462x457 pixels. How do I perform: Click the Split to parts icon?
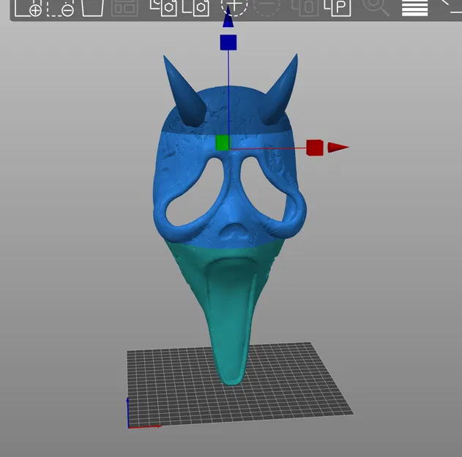pyautogui.click(x=338, y=7)
